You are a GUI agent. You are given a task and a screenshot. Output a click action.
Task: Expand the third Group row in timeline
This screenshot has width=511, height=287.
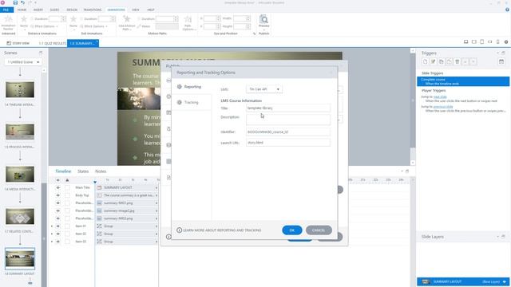[52, 242]
